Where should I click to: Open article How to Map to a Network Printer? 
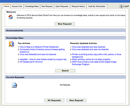click(x=39, y=47)
